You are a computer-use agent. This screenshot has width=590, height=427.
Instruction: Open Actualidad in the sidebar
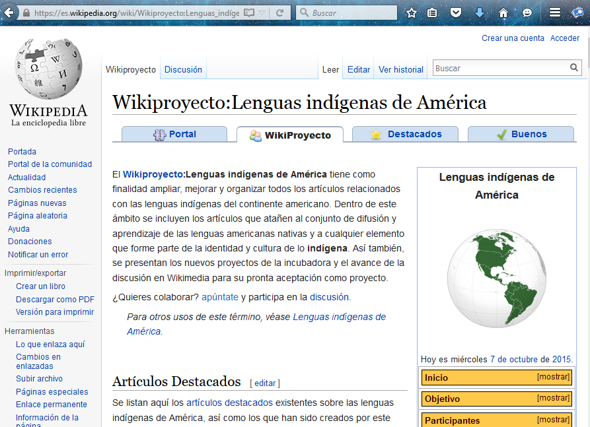26,177
